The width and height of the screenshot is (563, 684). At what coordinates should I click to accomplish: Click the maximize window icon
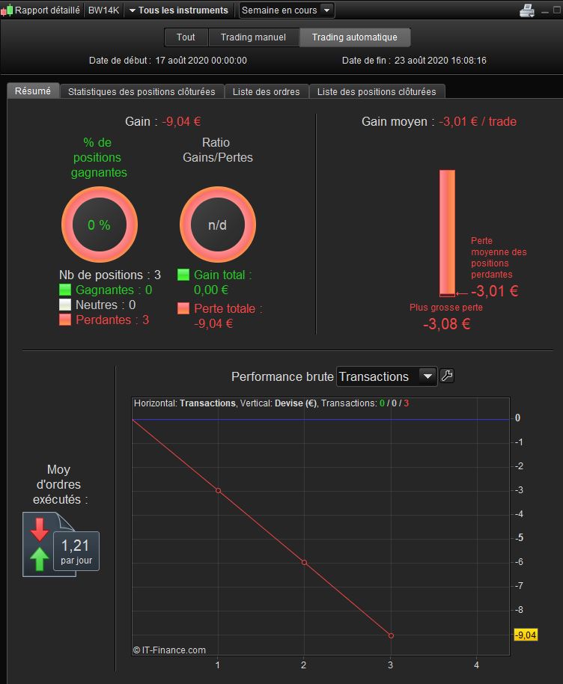point(557,10)
